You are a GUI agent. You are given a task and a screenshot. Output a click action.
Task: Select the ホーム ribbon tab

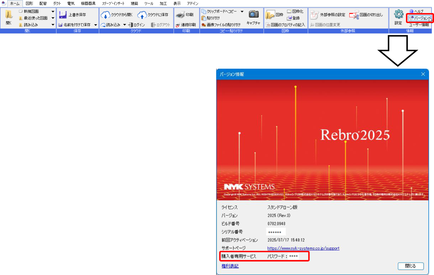coord(15,4)
